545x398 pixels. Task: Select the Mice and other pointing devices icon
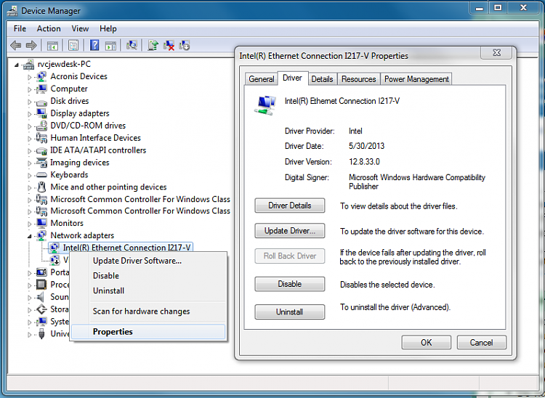41,187
